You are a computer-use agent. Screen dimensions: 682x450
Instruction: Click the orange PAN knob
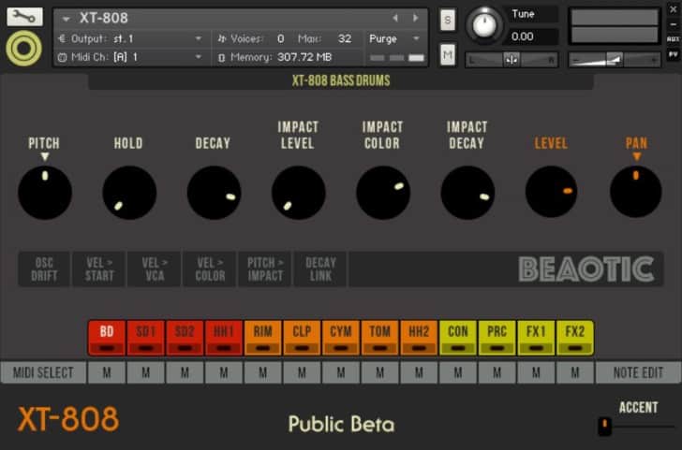(636, 192)
